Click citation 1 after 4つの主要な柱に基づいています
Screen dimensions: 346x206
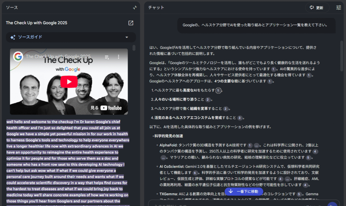point(270,82)
